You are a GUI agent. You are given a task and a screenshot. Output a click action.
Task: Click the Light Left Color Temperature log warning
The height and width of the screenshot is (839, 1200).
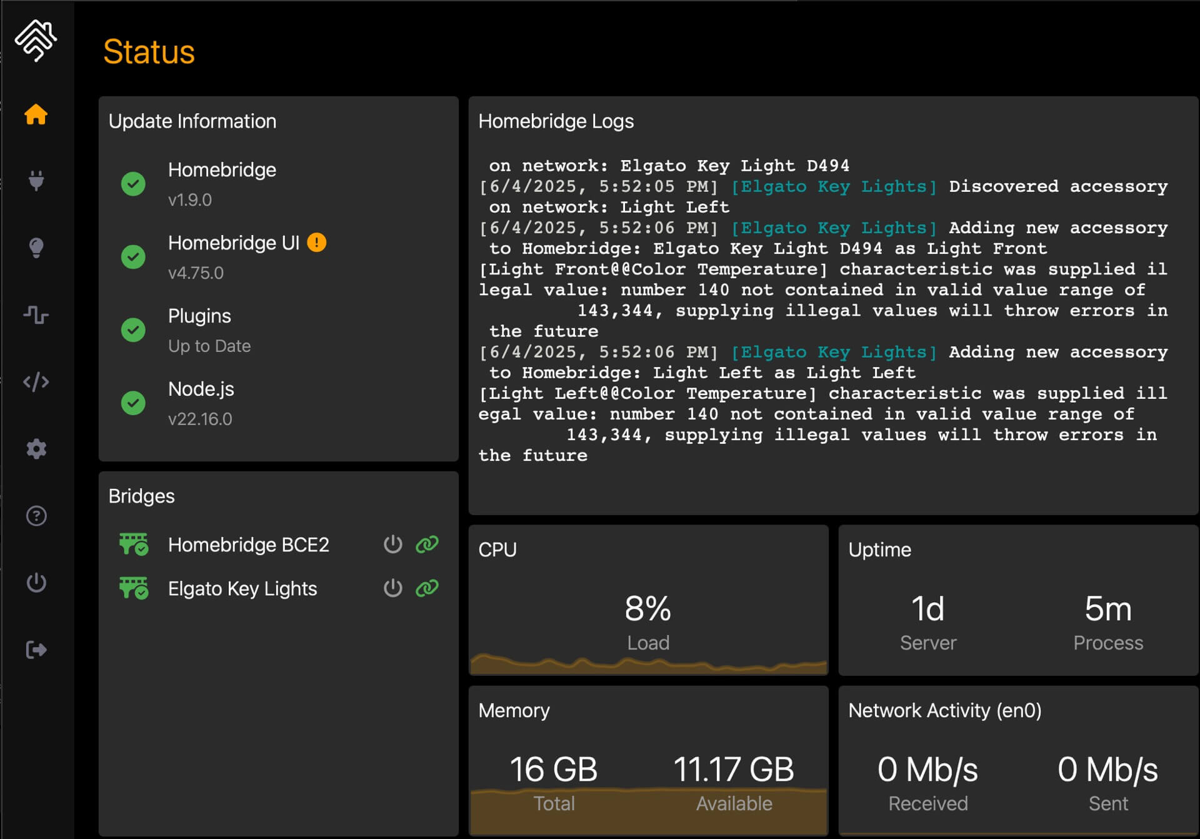[x=823, y=425]
